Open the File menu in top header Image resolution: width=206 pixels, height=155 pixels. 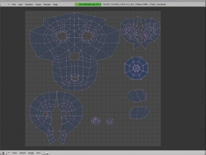(x=14, y=5)
